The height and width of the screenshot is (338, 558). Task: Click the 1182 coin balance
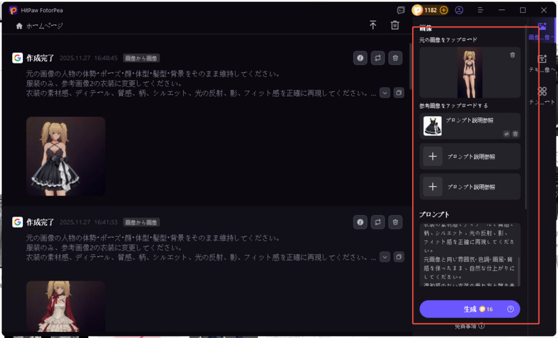(430, 10)
